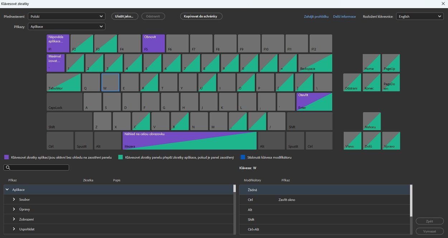Click the Vymazat button
The height and width of the screenshot is (238, 448).
click(x=429, y=231)
